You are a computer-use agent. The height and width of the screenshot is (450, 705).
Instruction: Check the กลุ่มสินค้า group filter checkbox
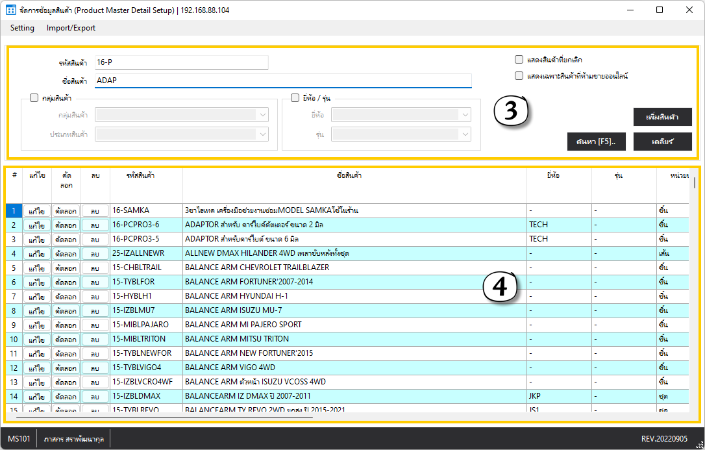pos(34,98)
